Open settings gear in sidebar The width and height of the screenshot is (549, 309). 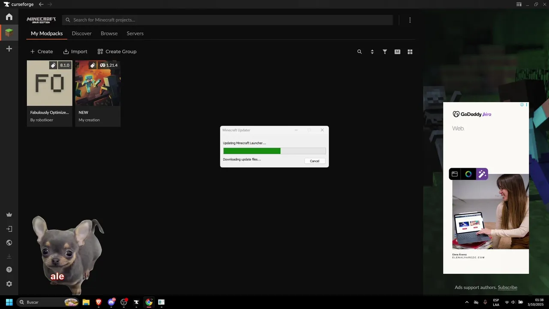pos(9,284)
